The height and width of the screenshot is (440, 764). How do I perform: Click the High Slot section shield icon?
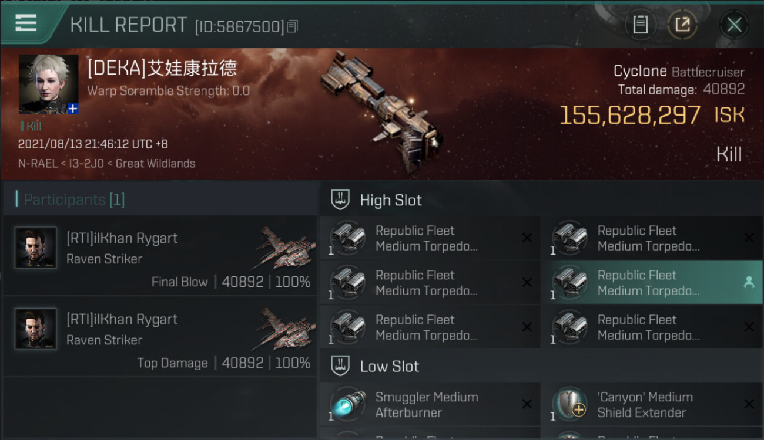(340, 199)
